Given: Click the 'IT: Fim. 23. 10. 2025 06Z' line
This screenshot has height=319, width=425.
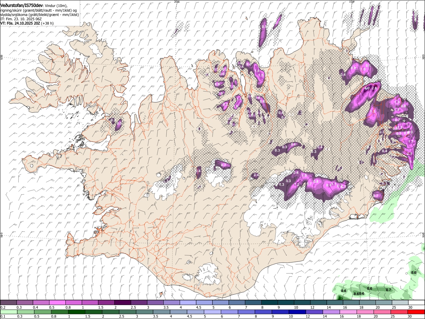Looking at the screenshot, I should [x=21, y=19].
